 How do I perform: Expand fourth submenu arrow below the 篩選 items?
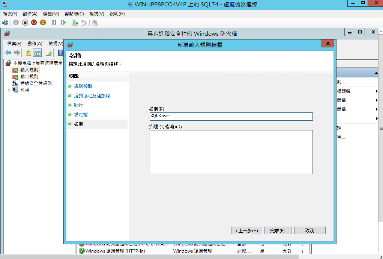point(376,119)
